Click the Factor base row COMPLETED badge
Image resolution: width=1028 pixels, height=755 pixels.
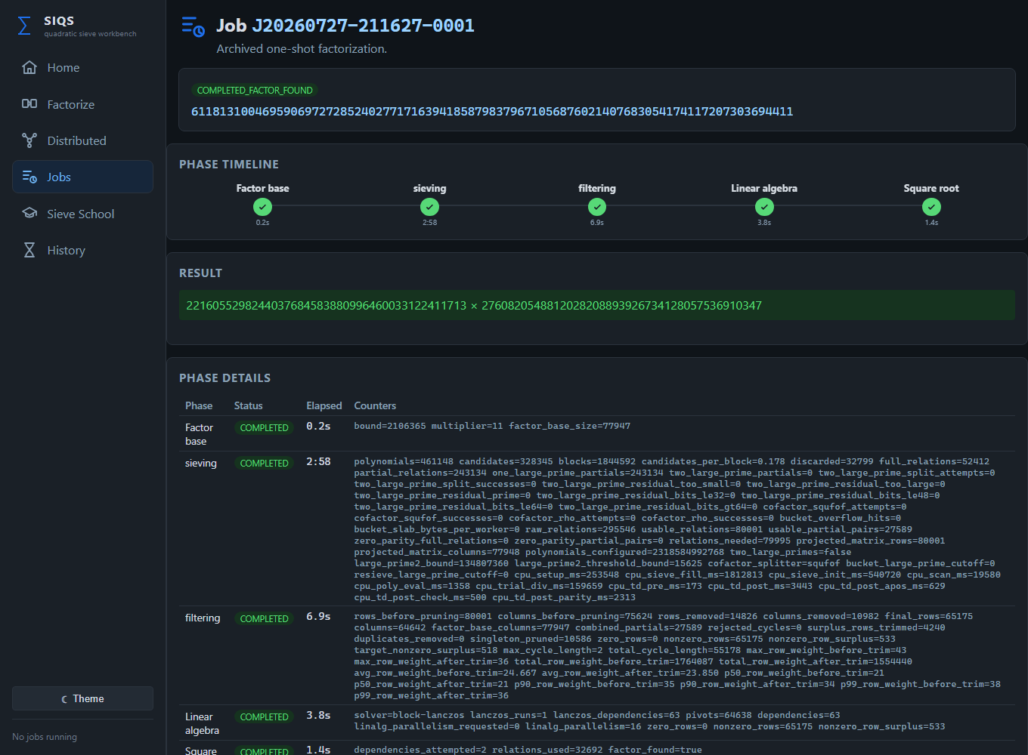tap(264, 428)
